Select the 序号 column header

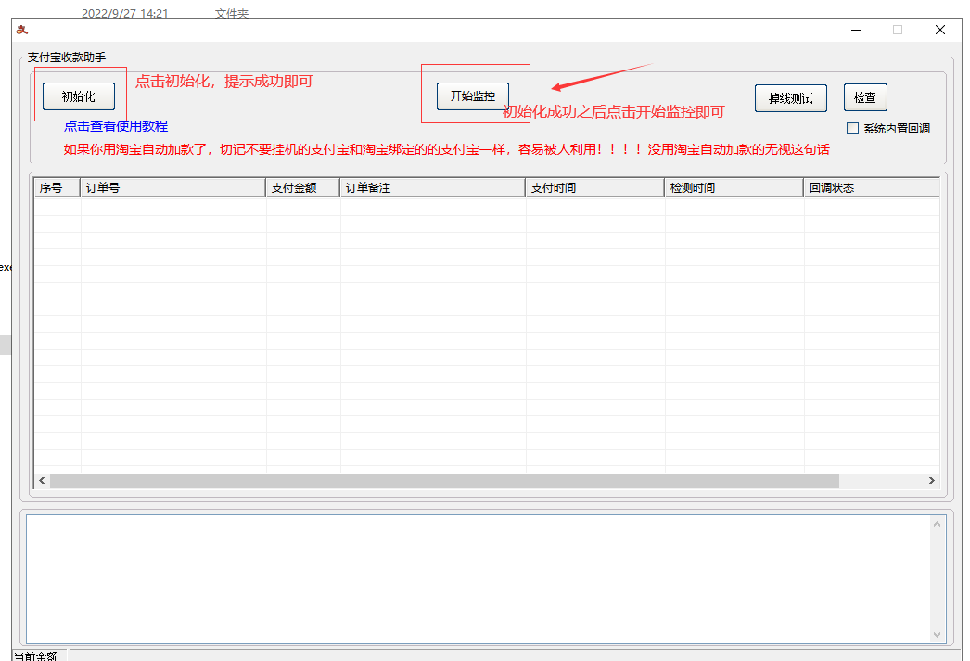[57, 187]
